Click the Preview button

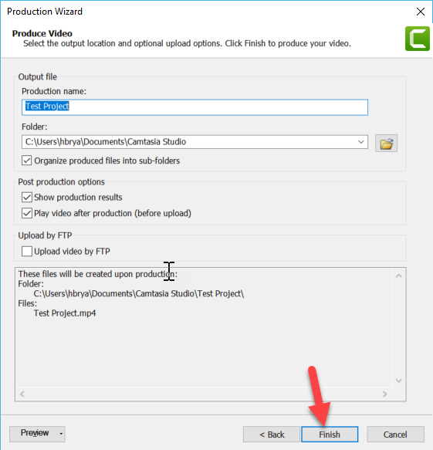[34, 433]
